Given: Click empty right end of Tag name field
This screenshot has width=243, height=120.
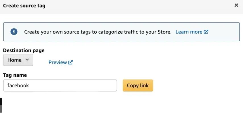Looking at the screenshot, I should (x=108, y=86).
